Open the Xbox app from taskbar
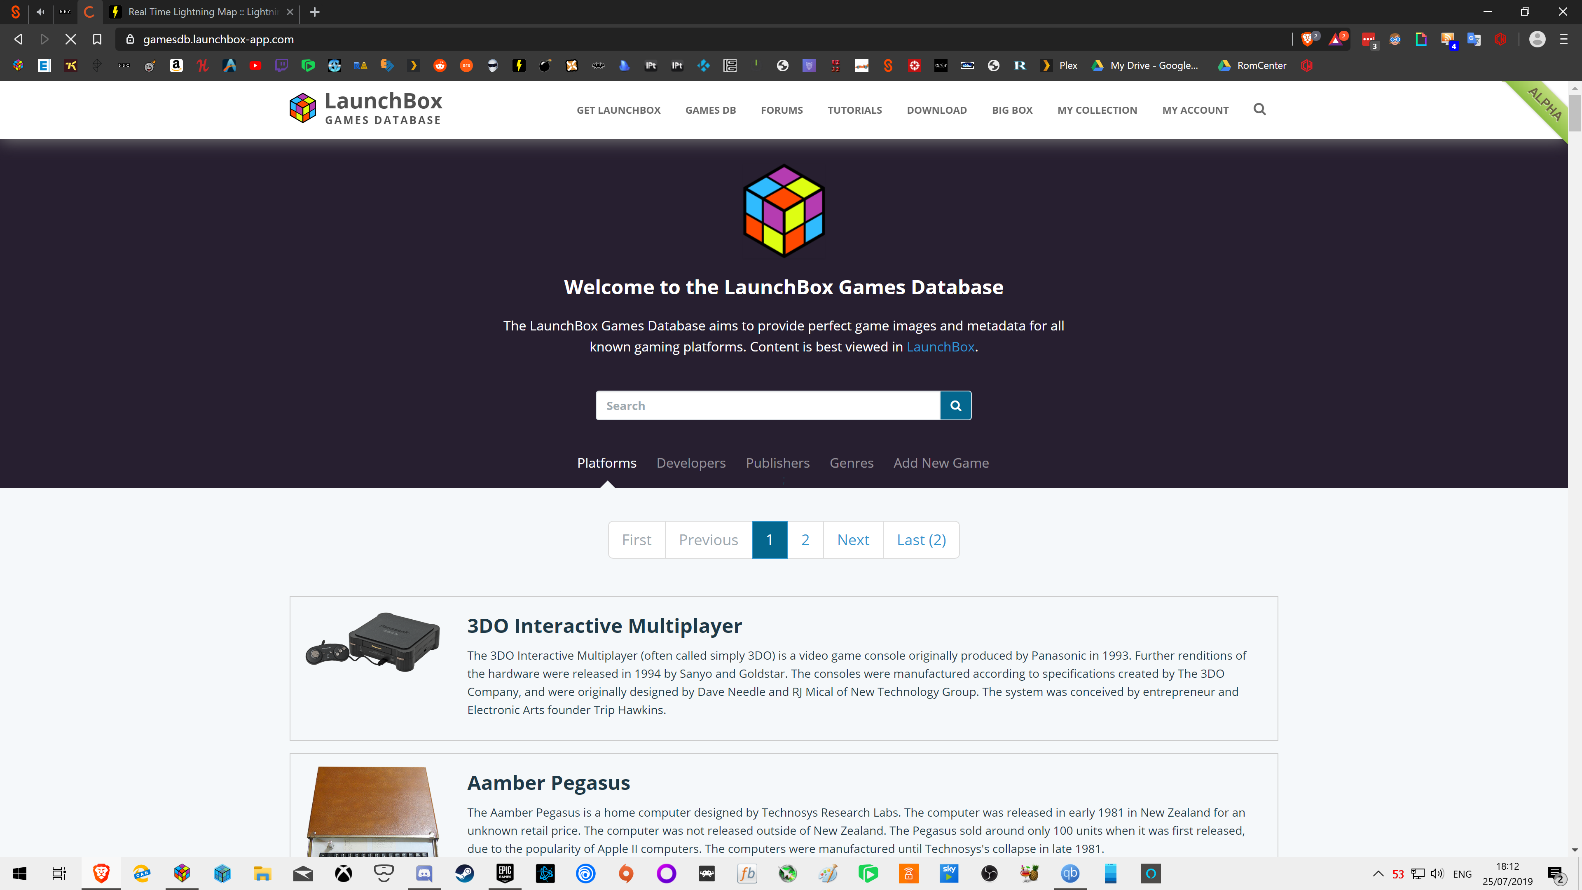Viewport: 1582px width, 890px height. (x=344, y=874)
